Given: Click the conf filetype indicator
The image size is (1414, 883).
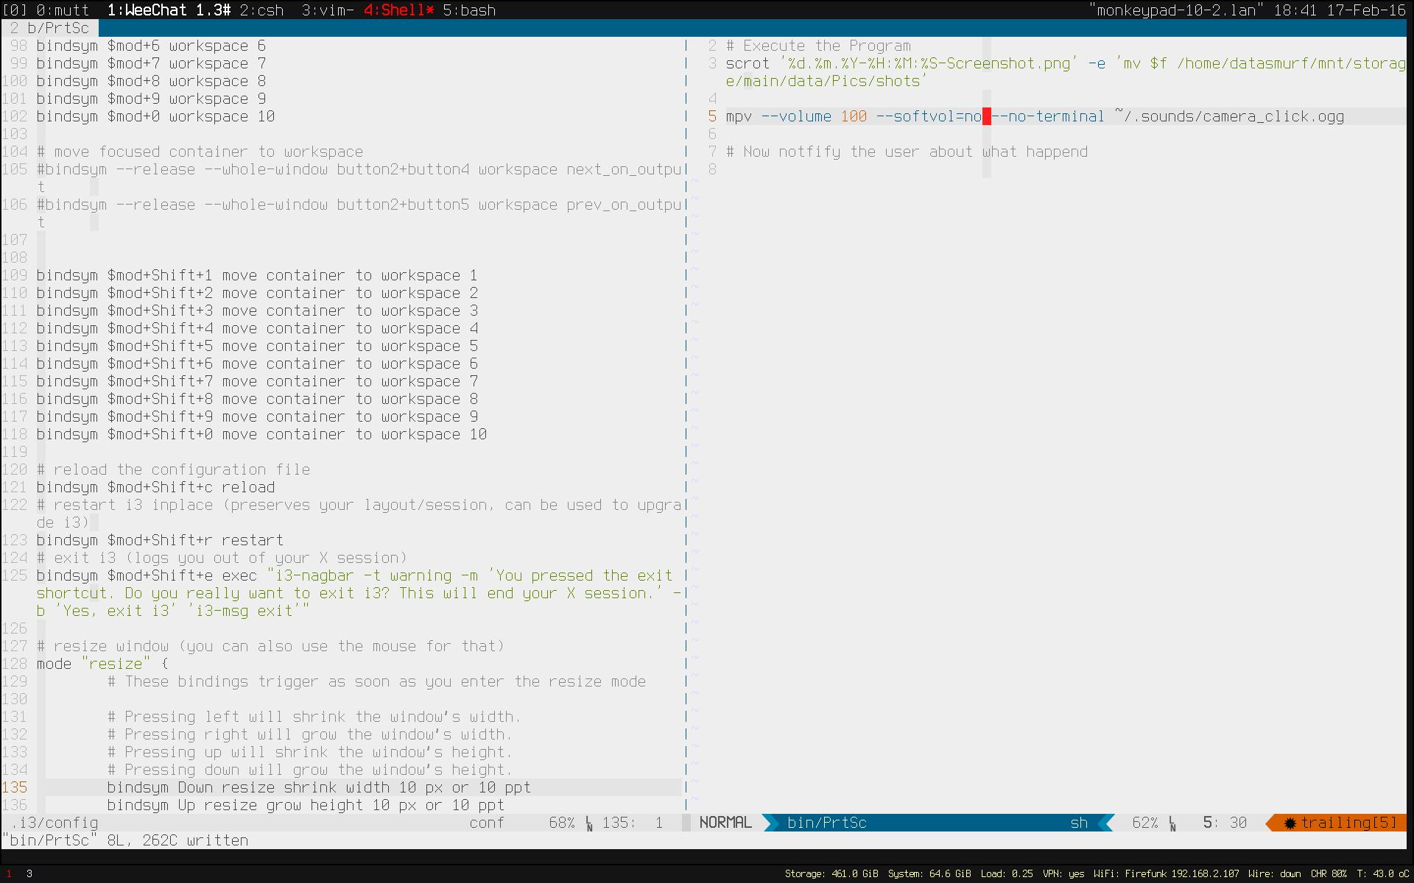Looking at the screenshot, I should 487,823.
